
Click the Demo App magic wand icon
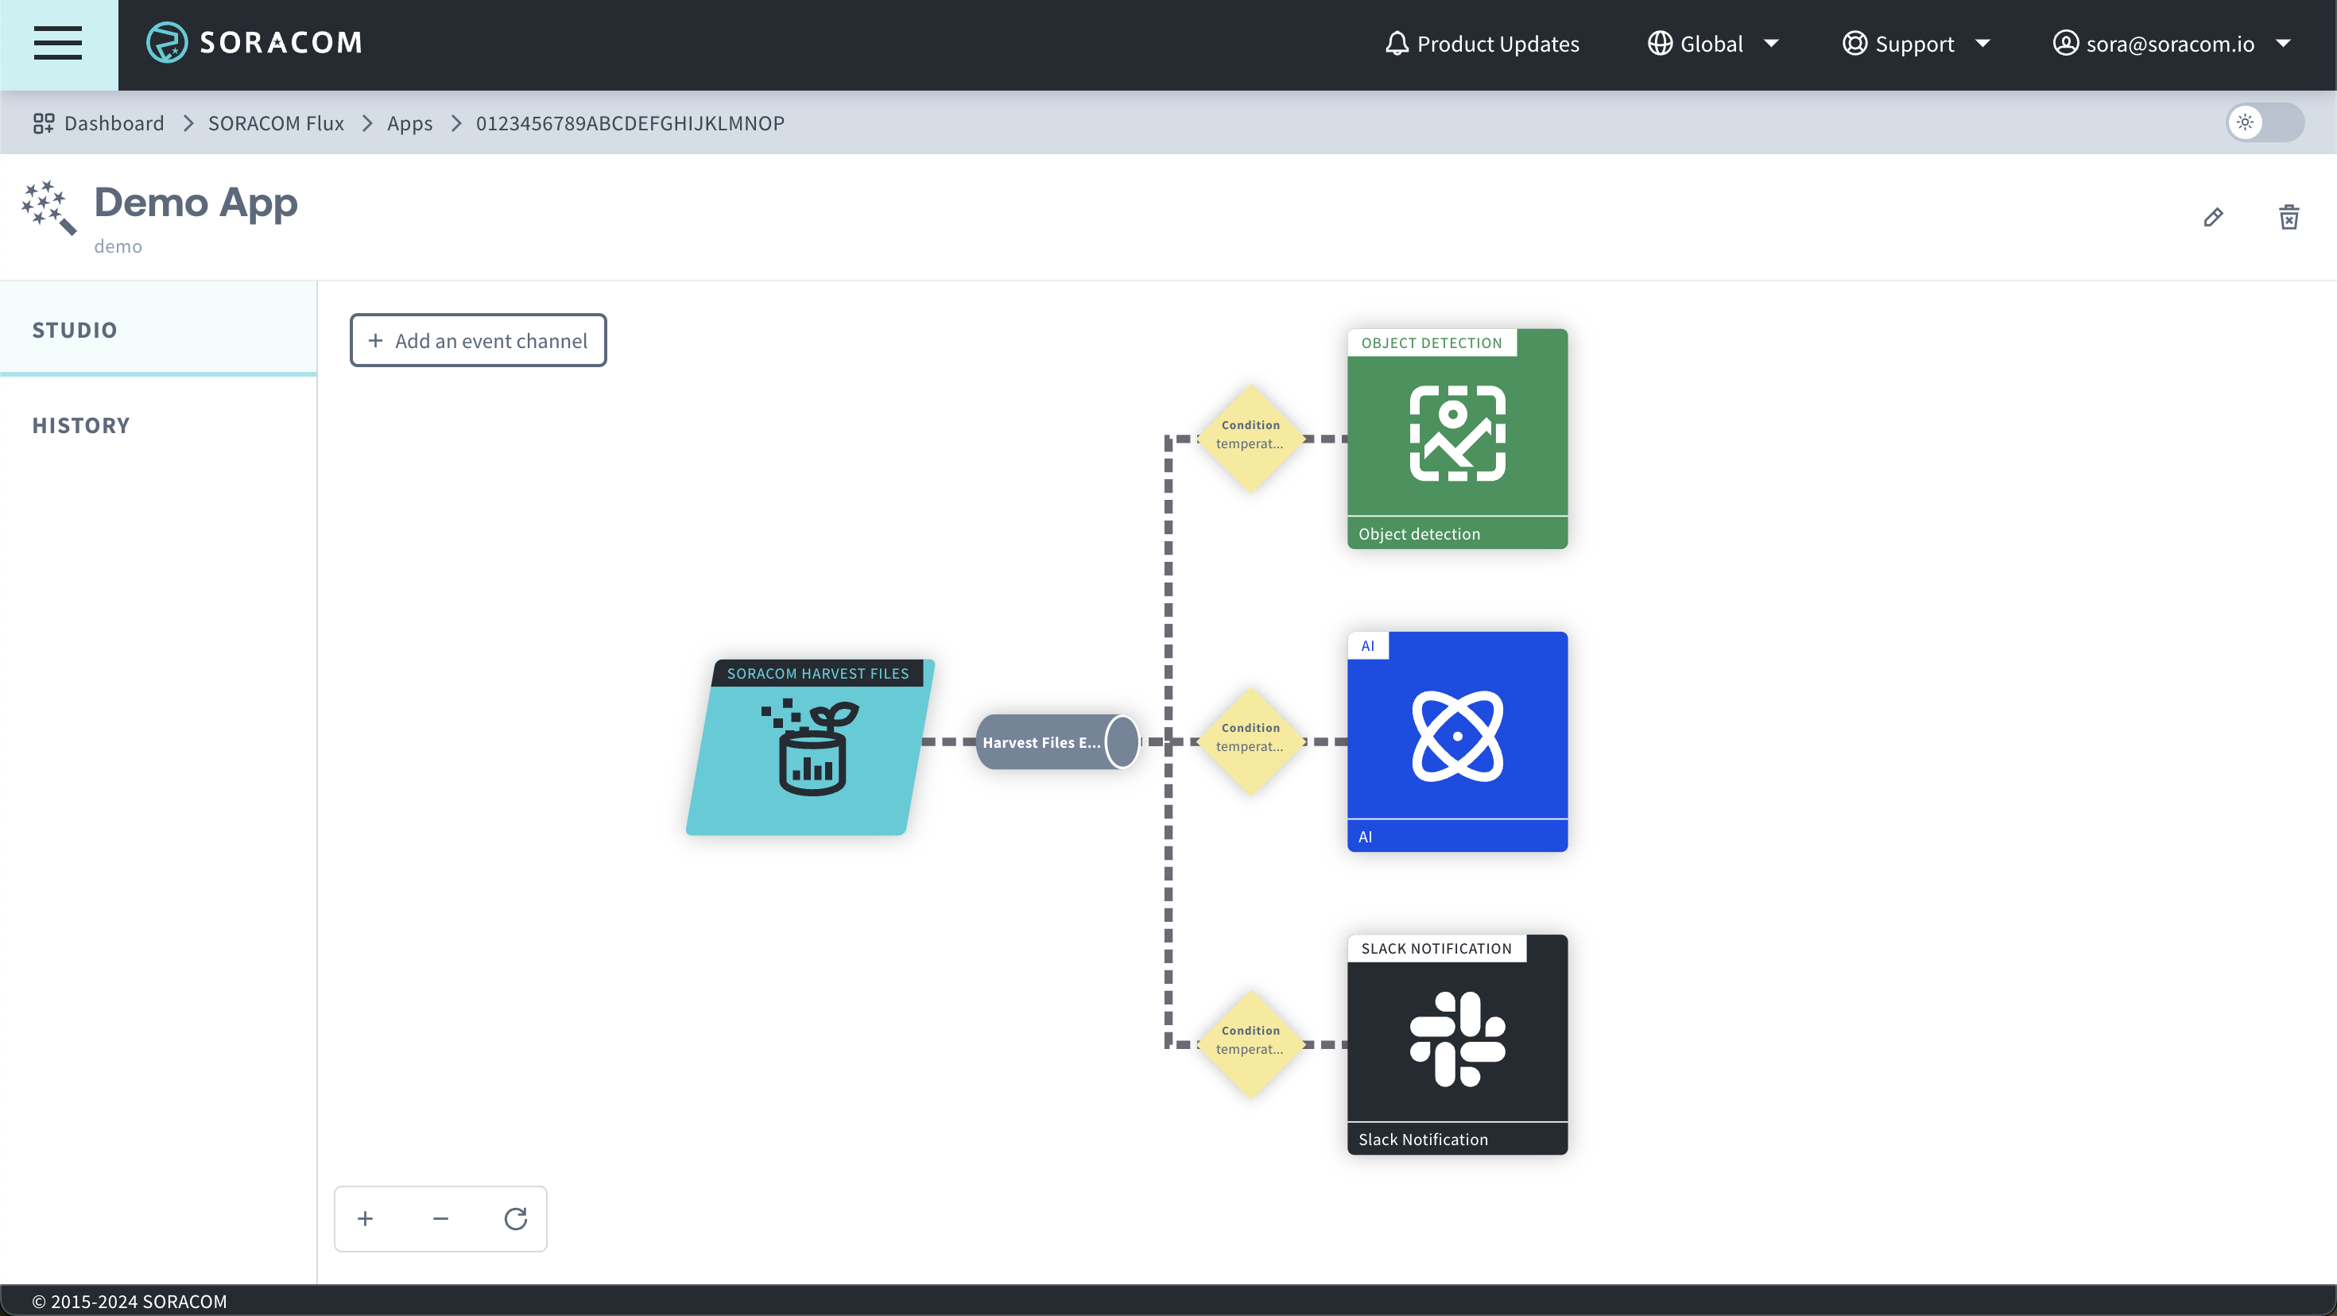[48, 207]
